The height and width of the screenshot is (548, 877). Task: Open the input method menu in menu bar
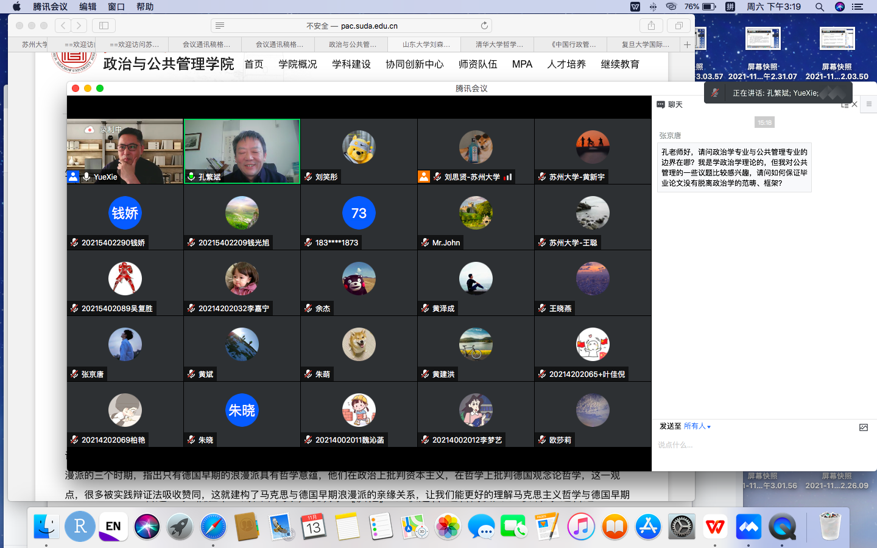730,7
